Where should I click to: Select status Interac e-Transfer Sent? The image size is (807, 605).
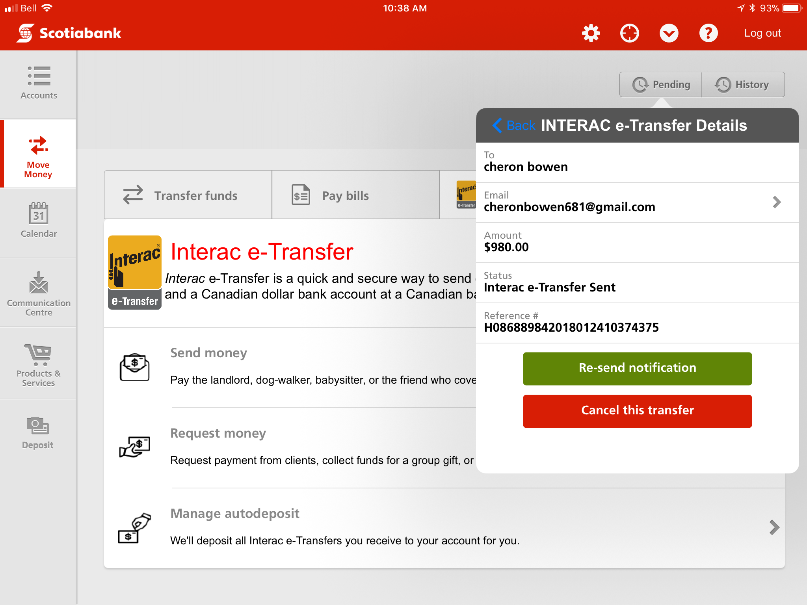pyautogui.click(x=549, y=287)
